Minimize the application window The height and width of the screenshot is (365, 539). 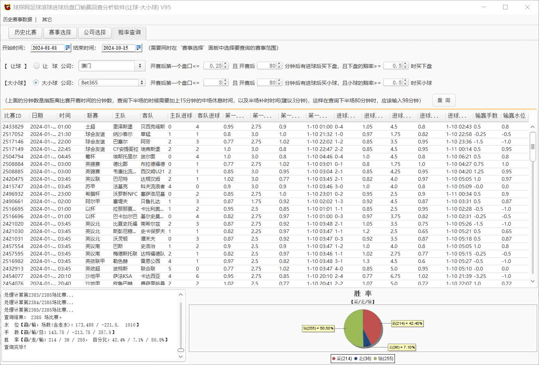point(484,7)
